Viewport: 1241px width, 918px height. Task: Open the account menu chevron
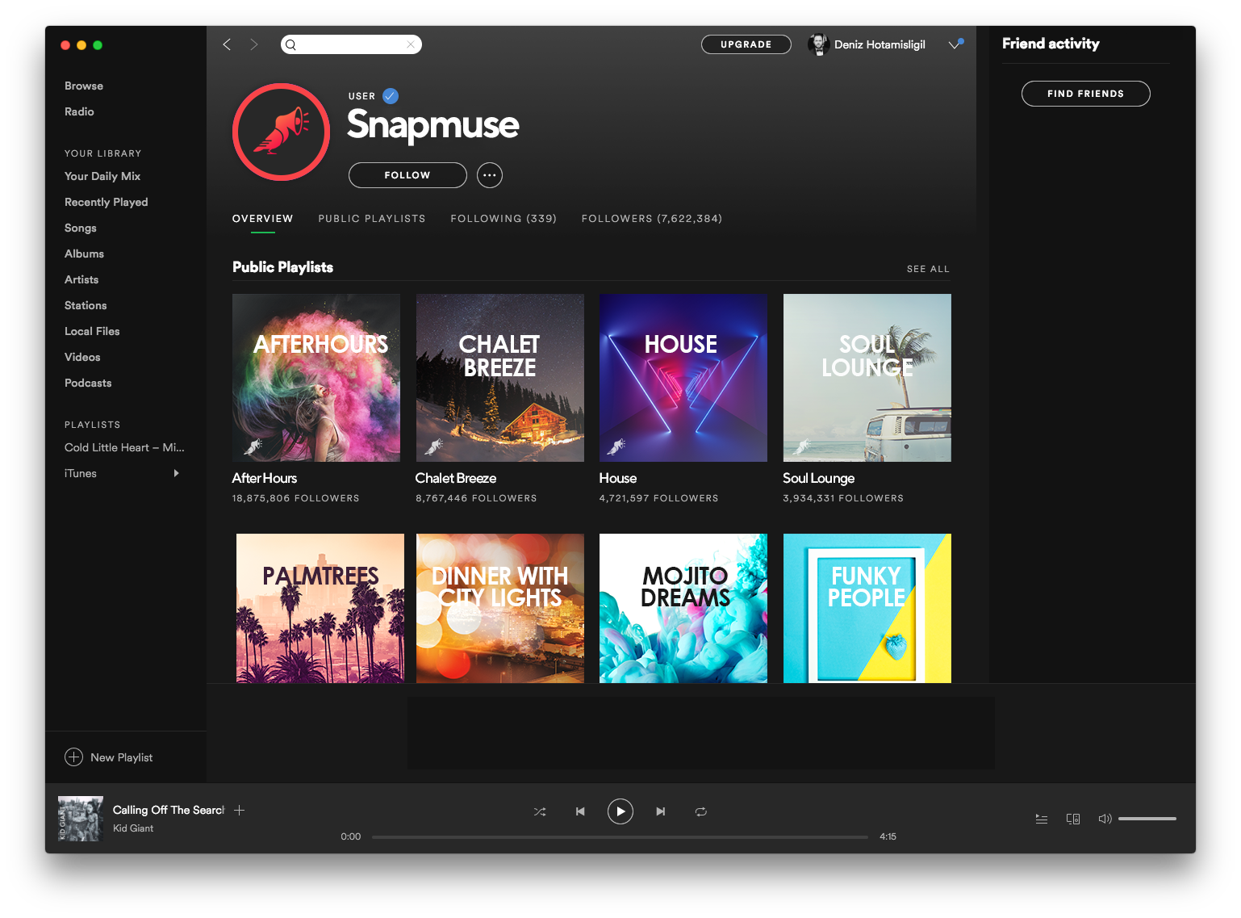(x=955, y=44)
